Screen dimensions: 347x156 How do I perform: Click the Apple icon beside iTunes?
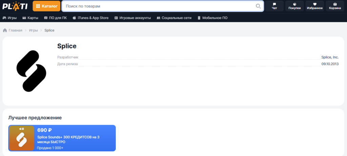click(74, 18)
